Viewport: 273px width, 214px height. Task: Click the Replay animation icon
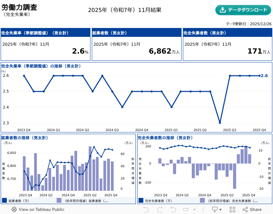(186, 209)
